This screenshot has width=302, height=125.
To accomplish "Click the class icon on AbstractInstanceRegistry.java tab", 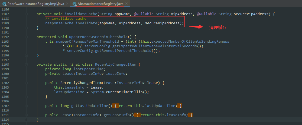I will pos(74,4).
